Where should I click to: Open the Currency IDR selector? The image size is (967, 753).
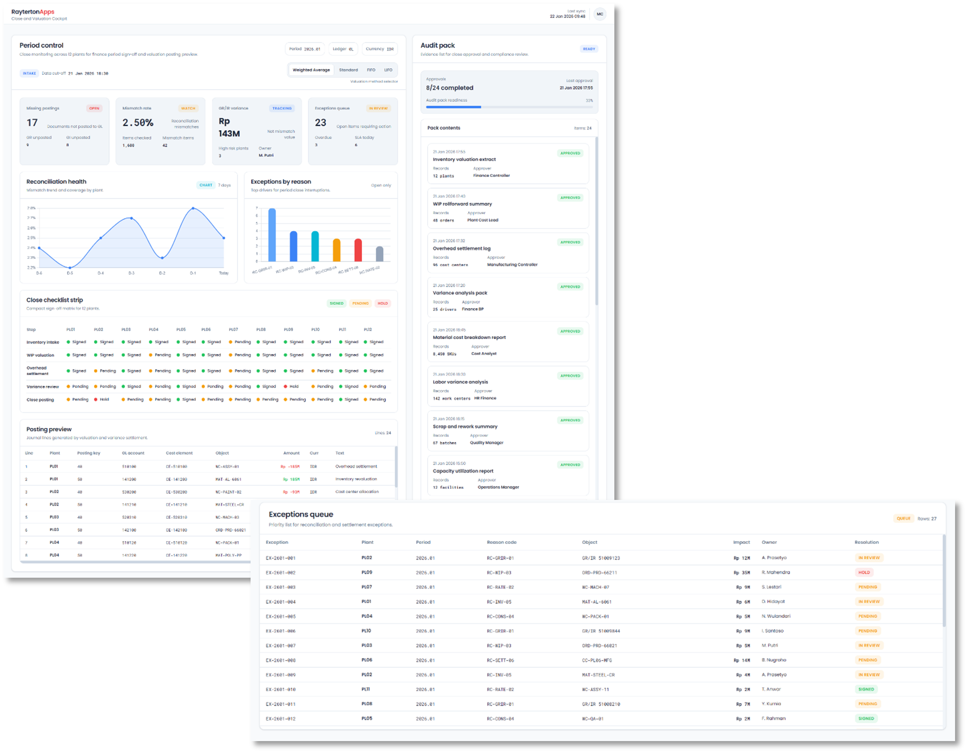[379, 49]
